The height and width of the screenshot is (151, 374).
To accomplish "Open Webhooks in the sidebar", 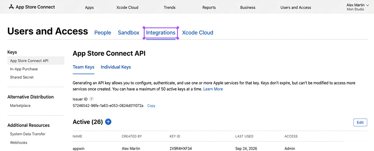I will [x=19, y=143].
